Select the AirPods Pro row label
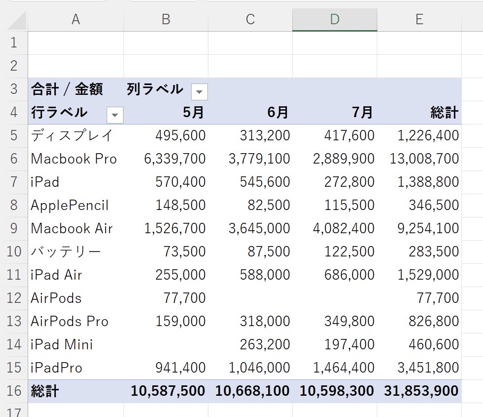 (x=76, y=322)
